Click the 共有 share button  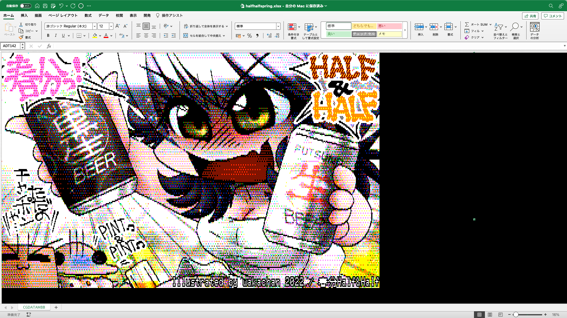pos(530,16)
